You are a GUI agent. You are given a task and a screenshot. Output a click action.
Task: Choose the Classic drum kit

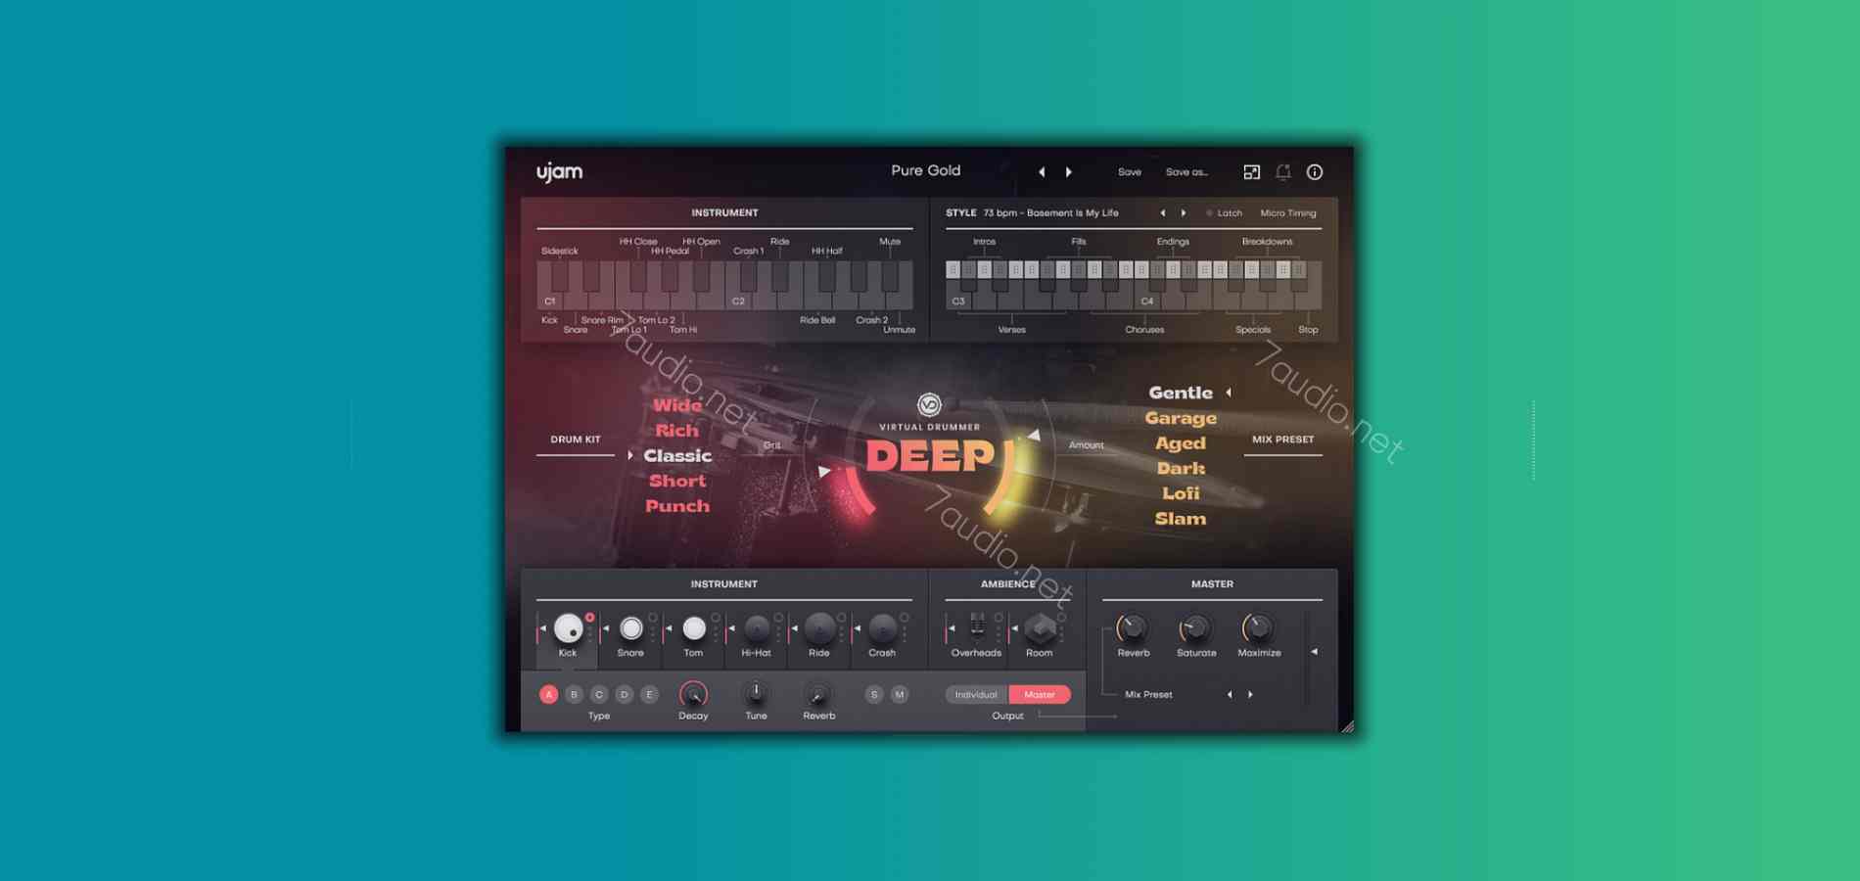click(677, 456)
